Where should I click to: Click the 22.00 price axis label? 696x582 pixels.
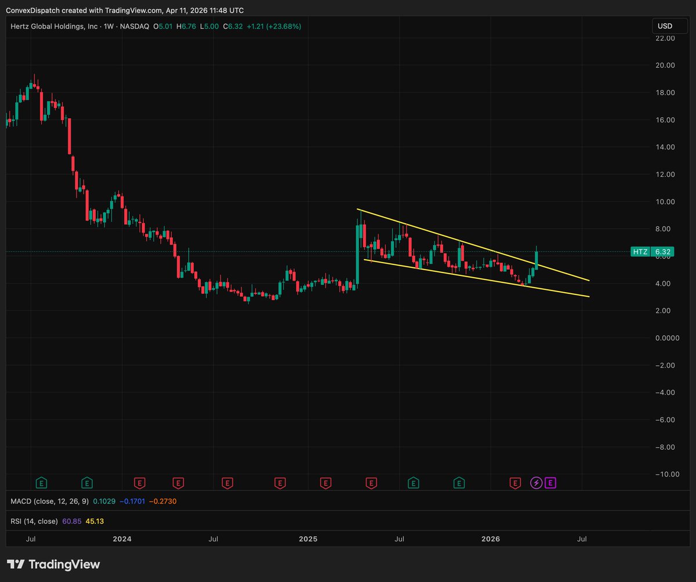665,38
